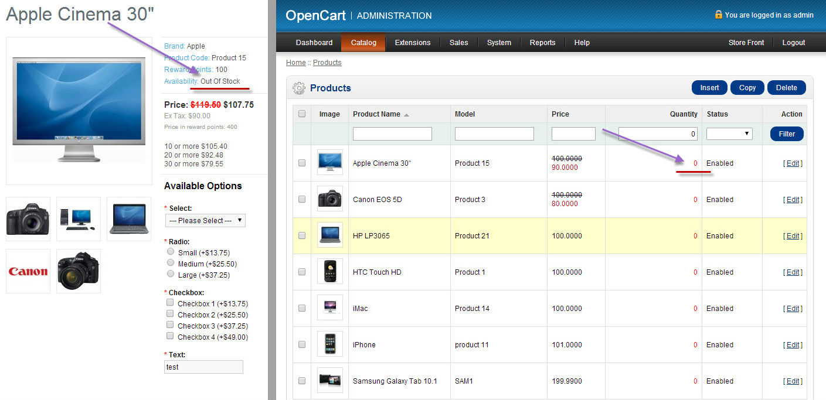Click the gear icon beside Products heading
The width and height of the screenshot is (826, 400).
click(299, 88)
